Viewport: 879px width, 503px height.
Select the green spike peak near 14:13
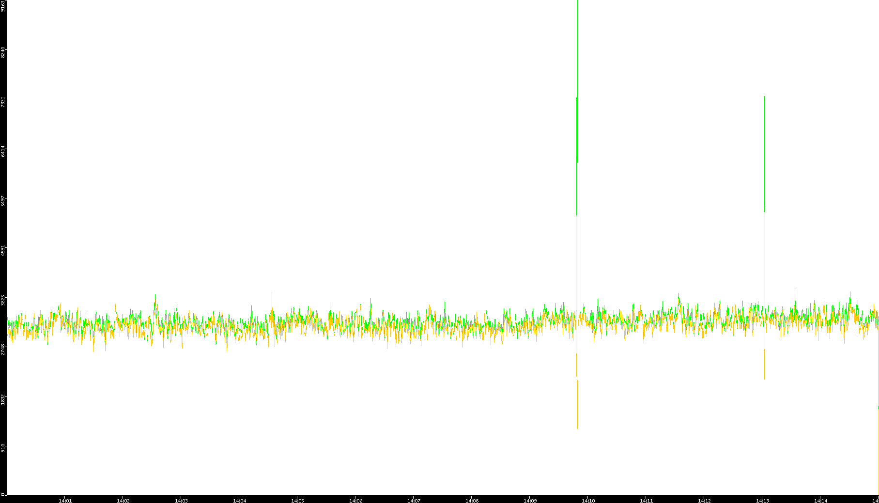(764, 98)
